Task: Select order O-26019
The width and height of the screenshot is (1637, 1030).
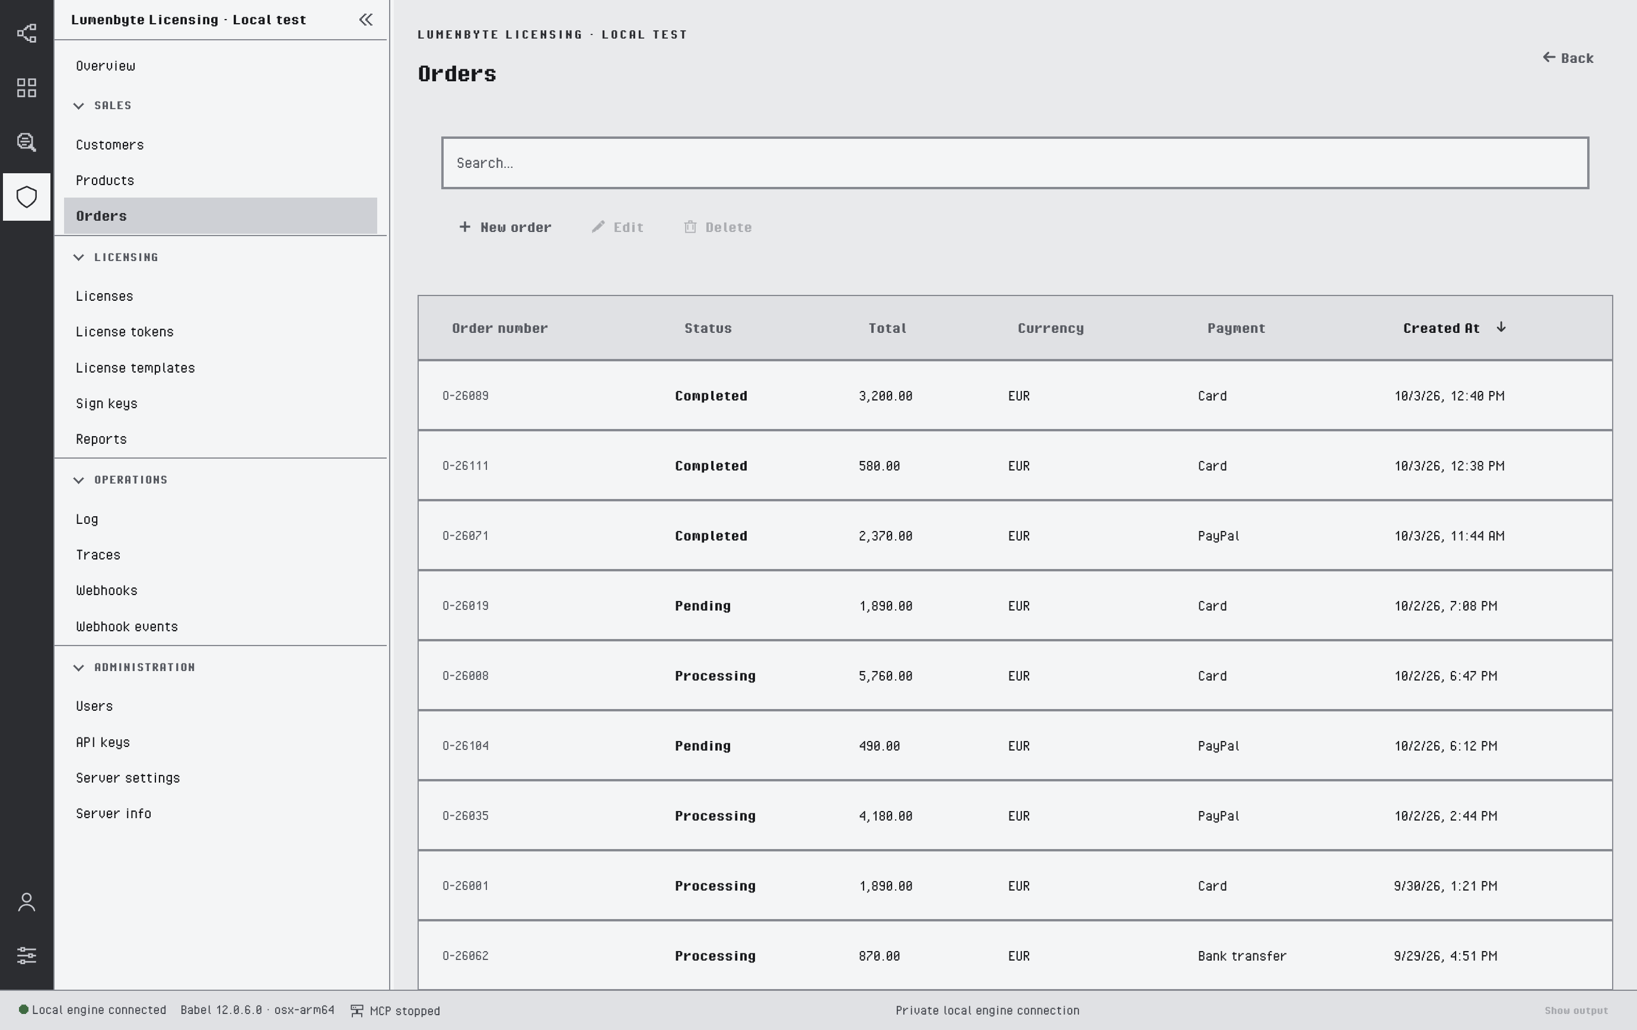Action: tap(1015, 606)
